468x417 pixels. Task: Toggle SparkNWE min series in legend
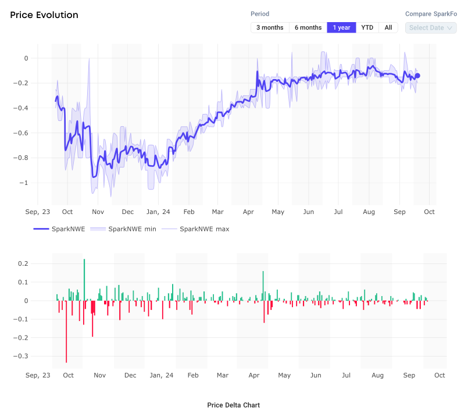[x=123, y=229]
